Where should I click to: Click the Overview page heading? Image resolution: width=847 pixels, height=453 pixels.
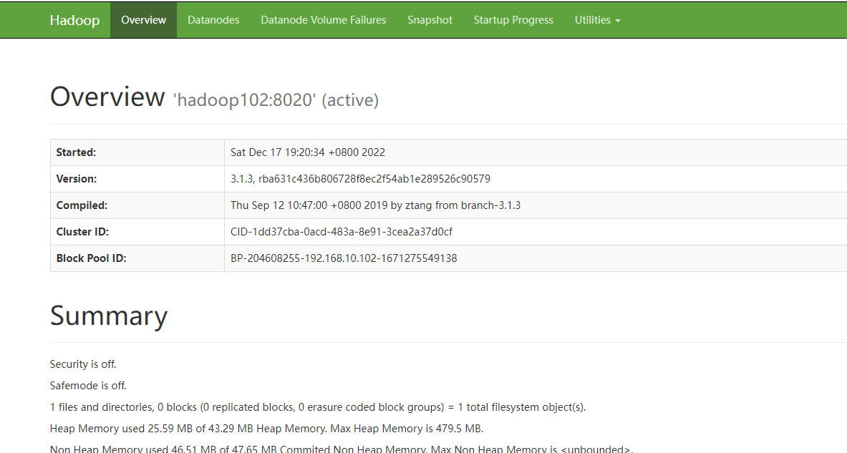pyautogui.click(x=107, y=96)
